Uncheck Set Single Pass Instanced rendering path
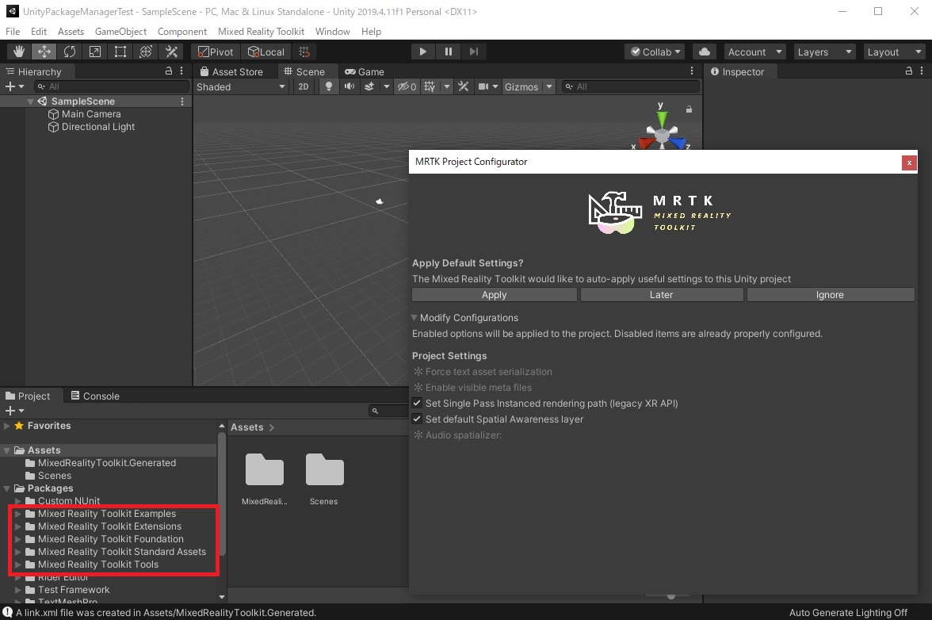 tap(417, 403)
